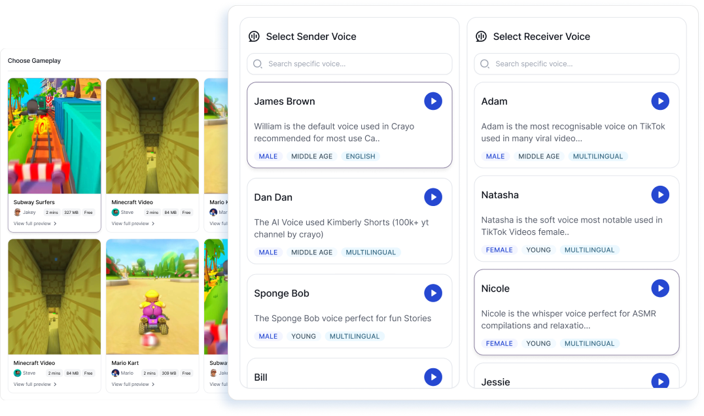Focus the receiver voice search field
The image size is (704, 416).
coord(576,63)
